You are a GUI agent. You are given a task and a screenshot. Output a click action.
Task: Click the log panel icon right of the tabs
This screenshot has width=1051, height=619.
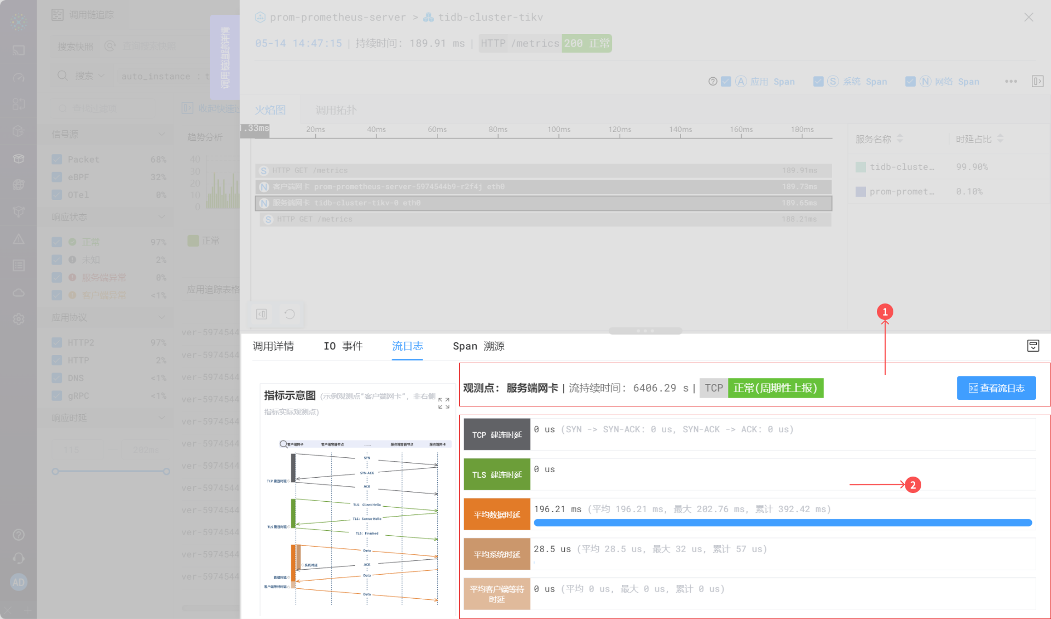1033,346
